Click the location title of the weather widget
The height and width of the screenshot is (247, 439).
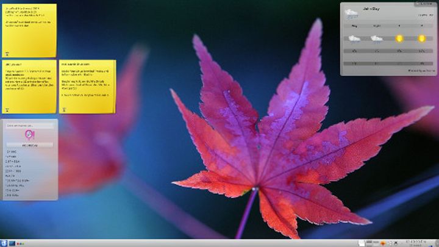click(371, 9)
